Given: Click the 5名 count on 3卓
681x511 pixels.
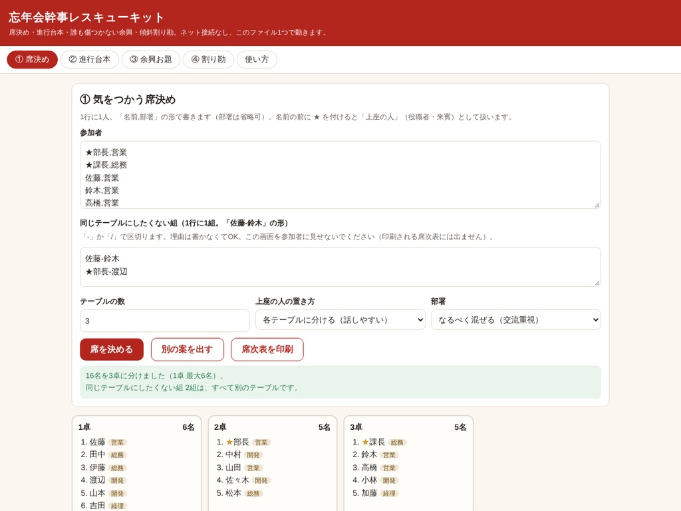Looking at the screenshot, I should [460, 427].
